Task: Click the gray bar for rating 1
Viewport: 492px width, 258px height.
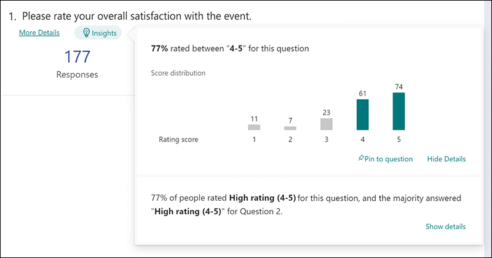Action: pyautogui.click(x=254, y=127)
